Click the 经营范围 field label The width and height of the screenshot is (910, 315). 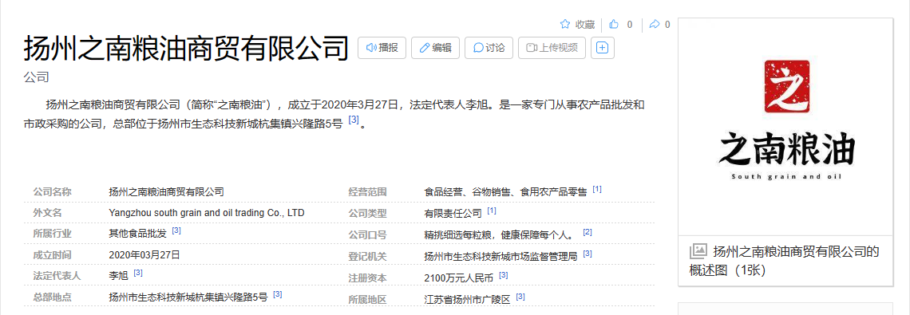367,191
